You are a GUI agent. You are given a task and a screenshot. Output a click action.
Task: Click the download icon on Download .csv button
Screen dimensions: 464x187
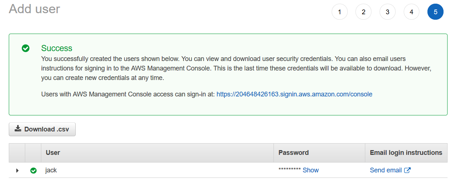[x=18, y=129]
